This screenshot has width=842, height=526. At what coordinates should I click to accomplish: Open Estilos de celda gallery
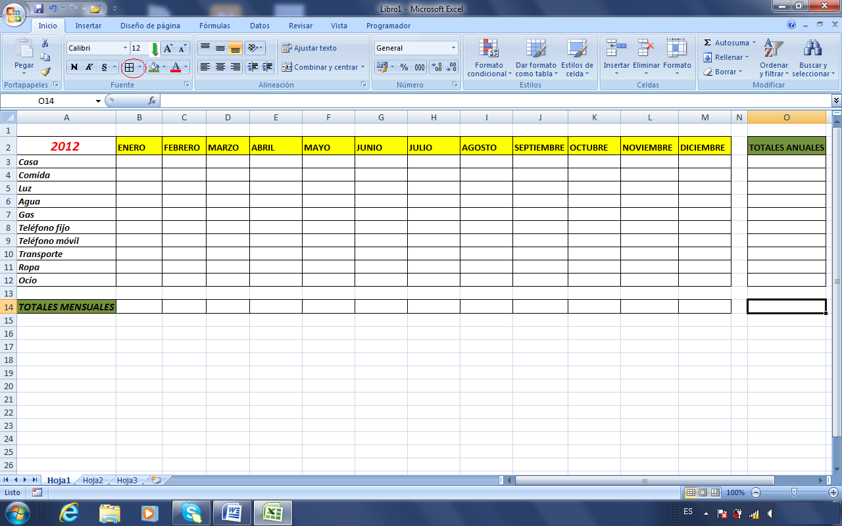click(x=577, y=58)
